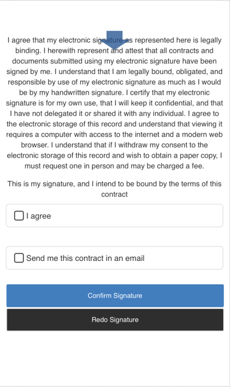Enable Send me this contract in an email checkbox

(x=19, y=258)
